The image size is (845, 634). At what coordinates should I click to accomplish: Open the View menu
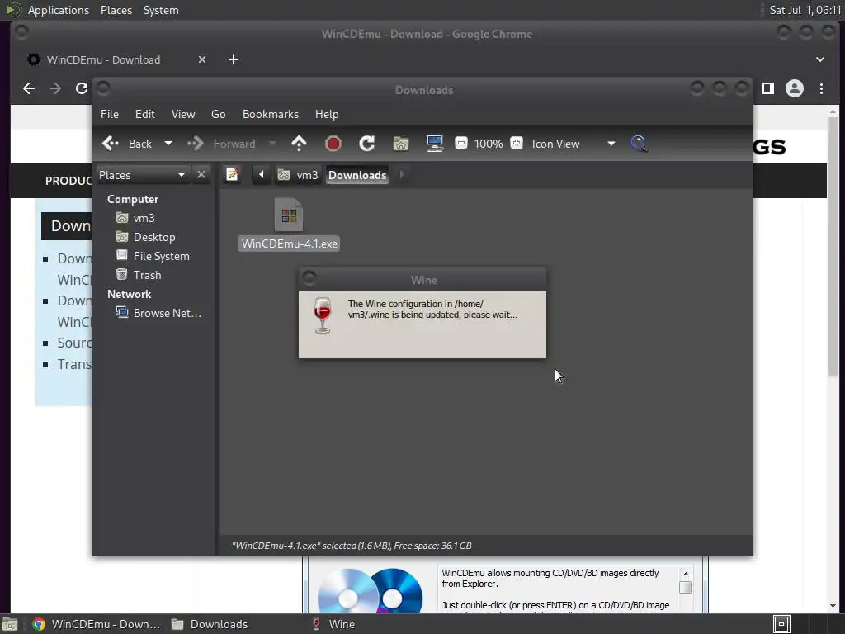[183, 114]
